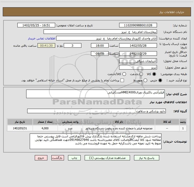Select the کالا/خدمت radio button

[124, 74]
